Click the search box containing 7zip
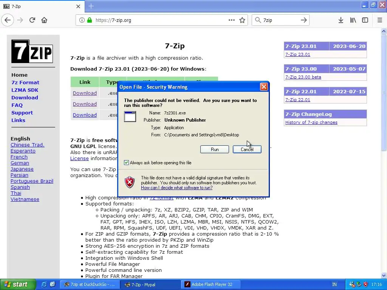Viewport: 387px width, 290px height. [280, 20]
